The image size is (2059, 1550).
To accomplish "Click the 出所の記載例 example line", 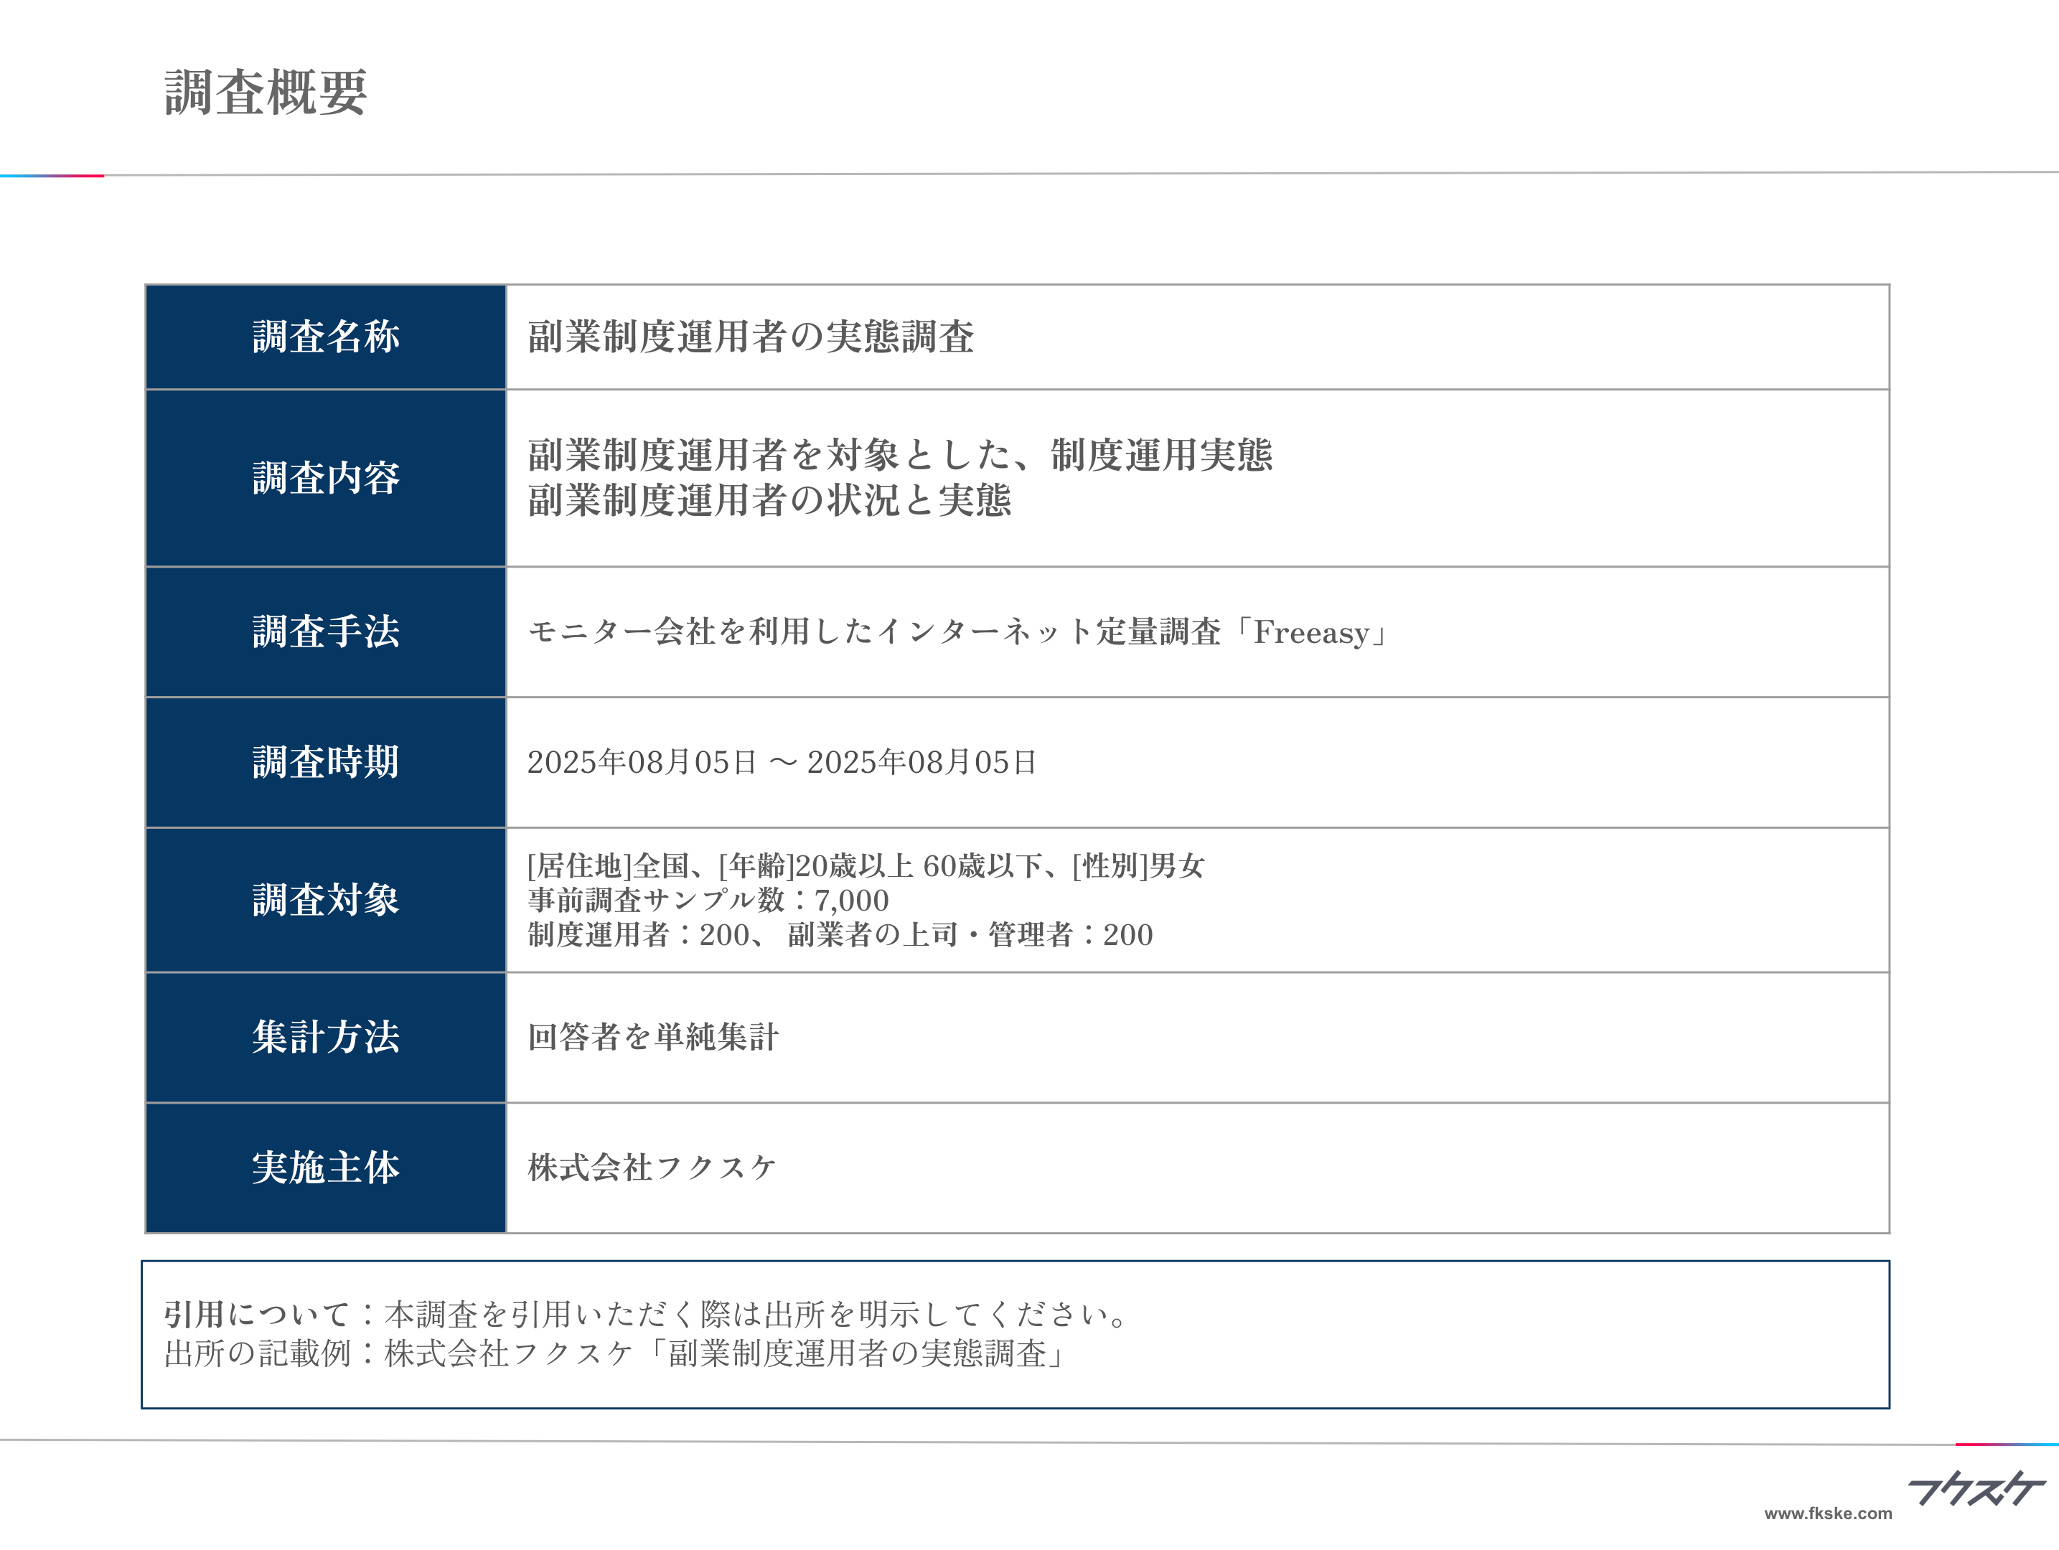I will click(614, 1353).
